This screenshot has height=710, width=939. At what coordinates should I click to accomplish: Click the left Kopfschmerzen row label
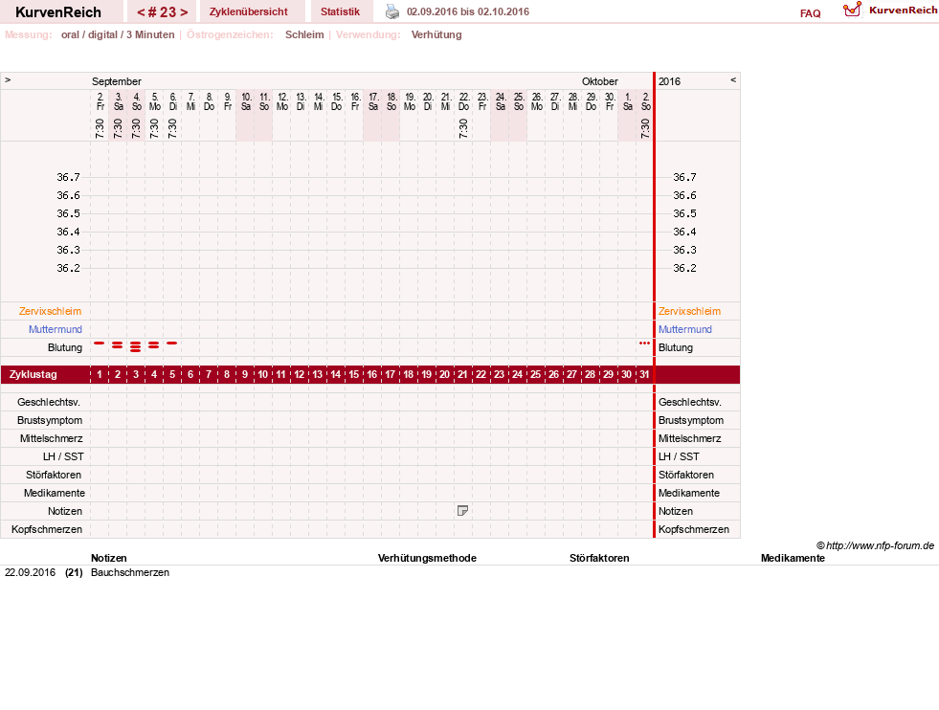tap(47, 529)
